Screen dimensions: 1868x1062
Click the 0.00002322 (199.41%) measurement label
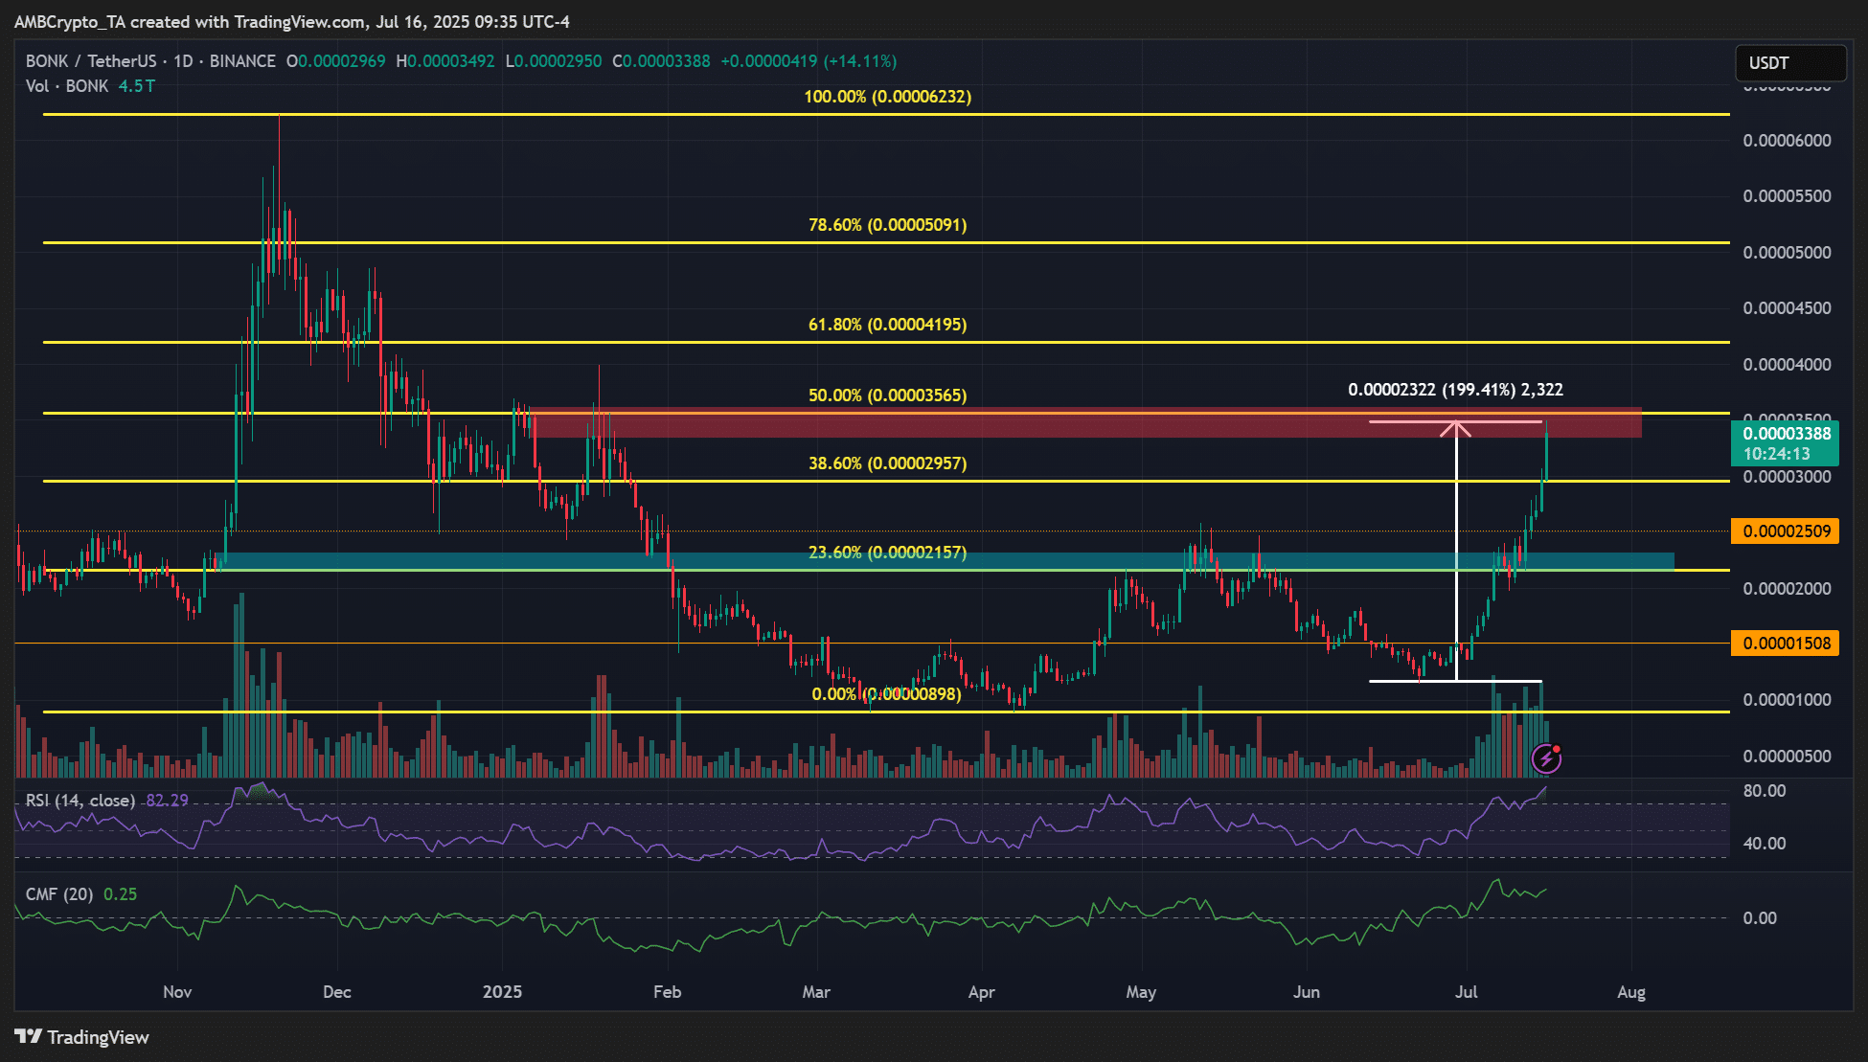[1455, 390]
